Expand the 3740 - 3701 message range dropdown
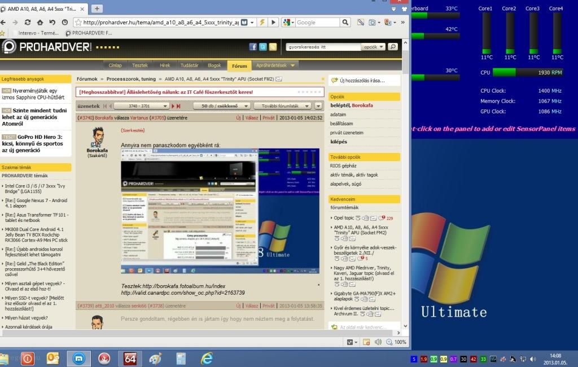Image resolution: width=578 pixels, height=367 pixels. click(x=141, y=106)
